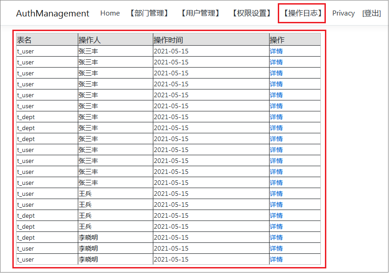Open the 【用户管理】 navigation item
389x273 pixels.
coord(200,13)
